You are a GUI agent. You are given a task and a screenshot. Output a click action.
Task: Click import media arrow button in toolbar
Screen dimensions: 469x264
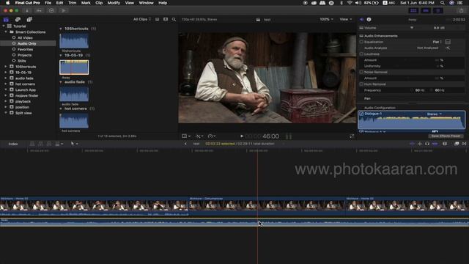[27, 10]
